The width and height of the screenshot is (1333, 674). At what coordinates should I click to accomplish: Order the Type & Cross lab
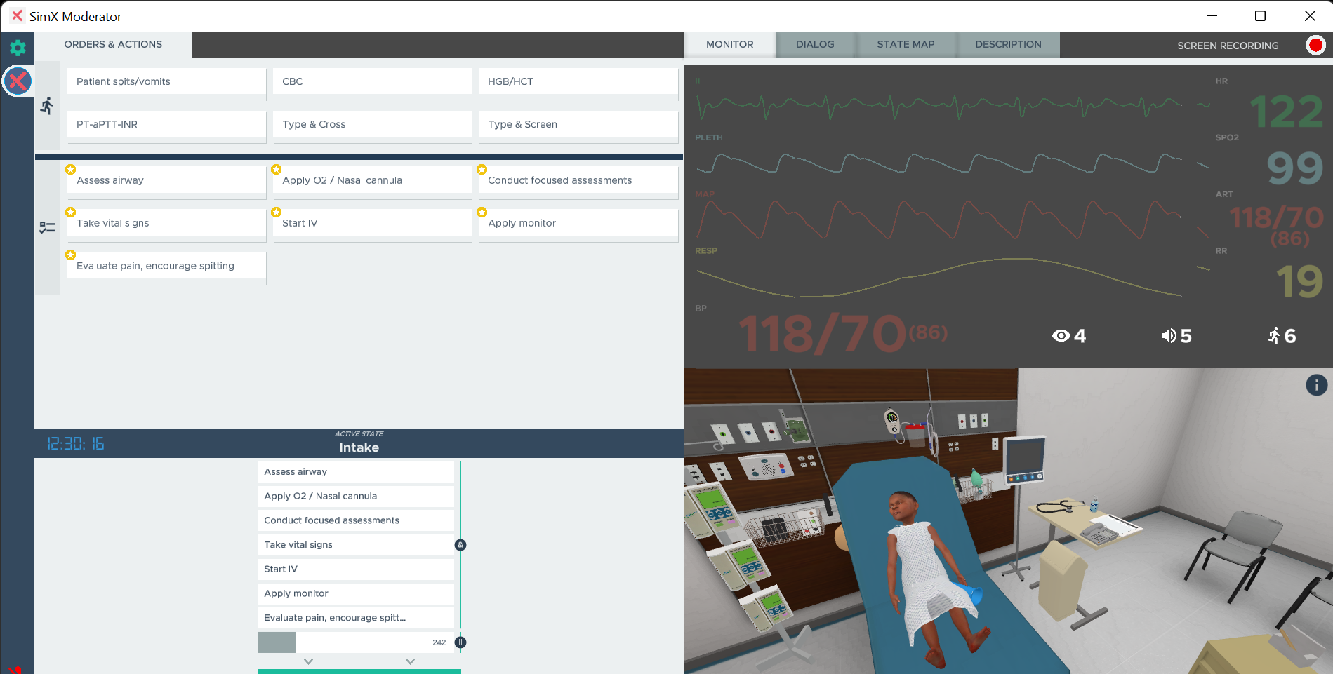point(372,124)
